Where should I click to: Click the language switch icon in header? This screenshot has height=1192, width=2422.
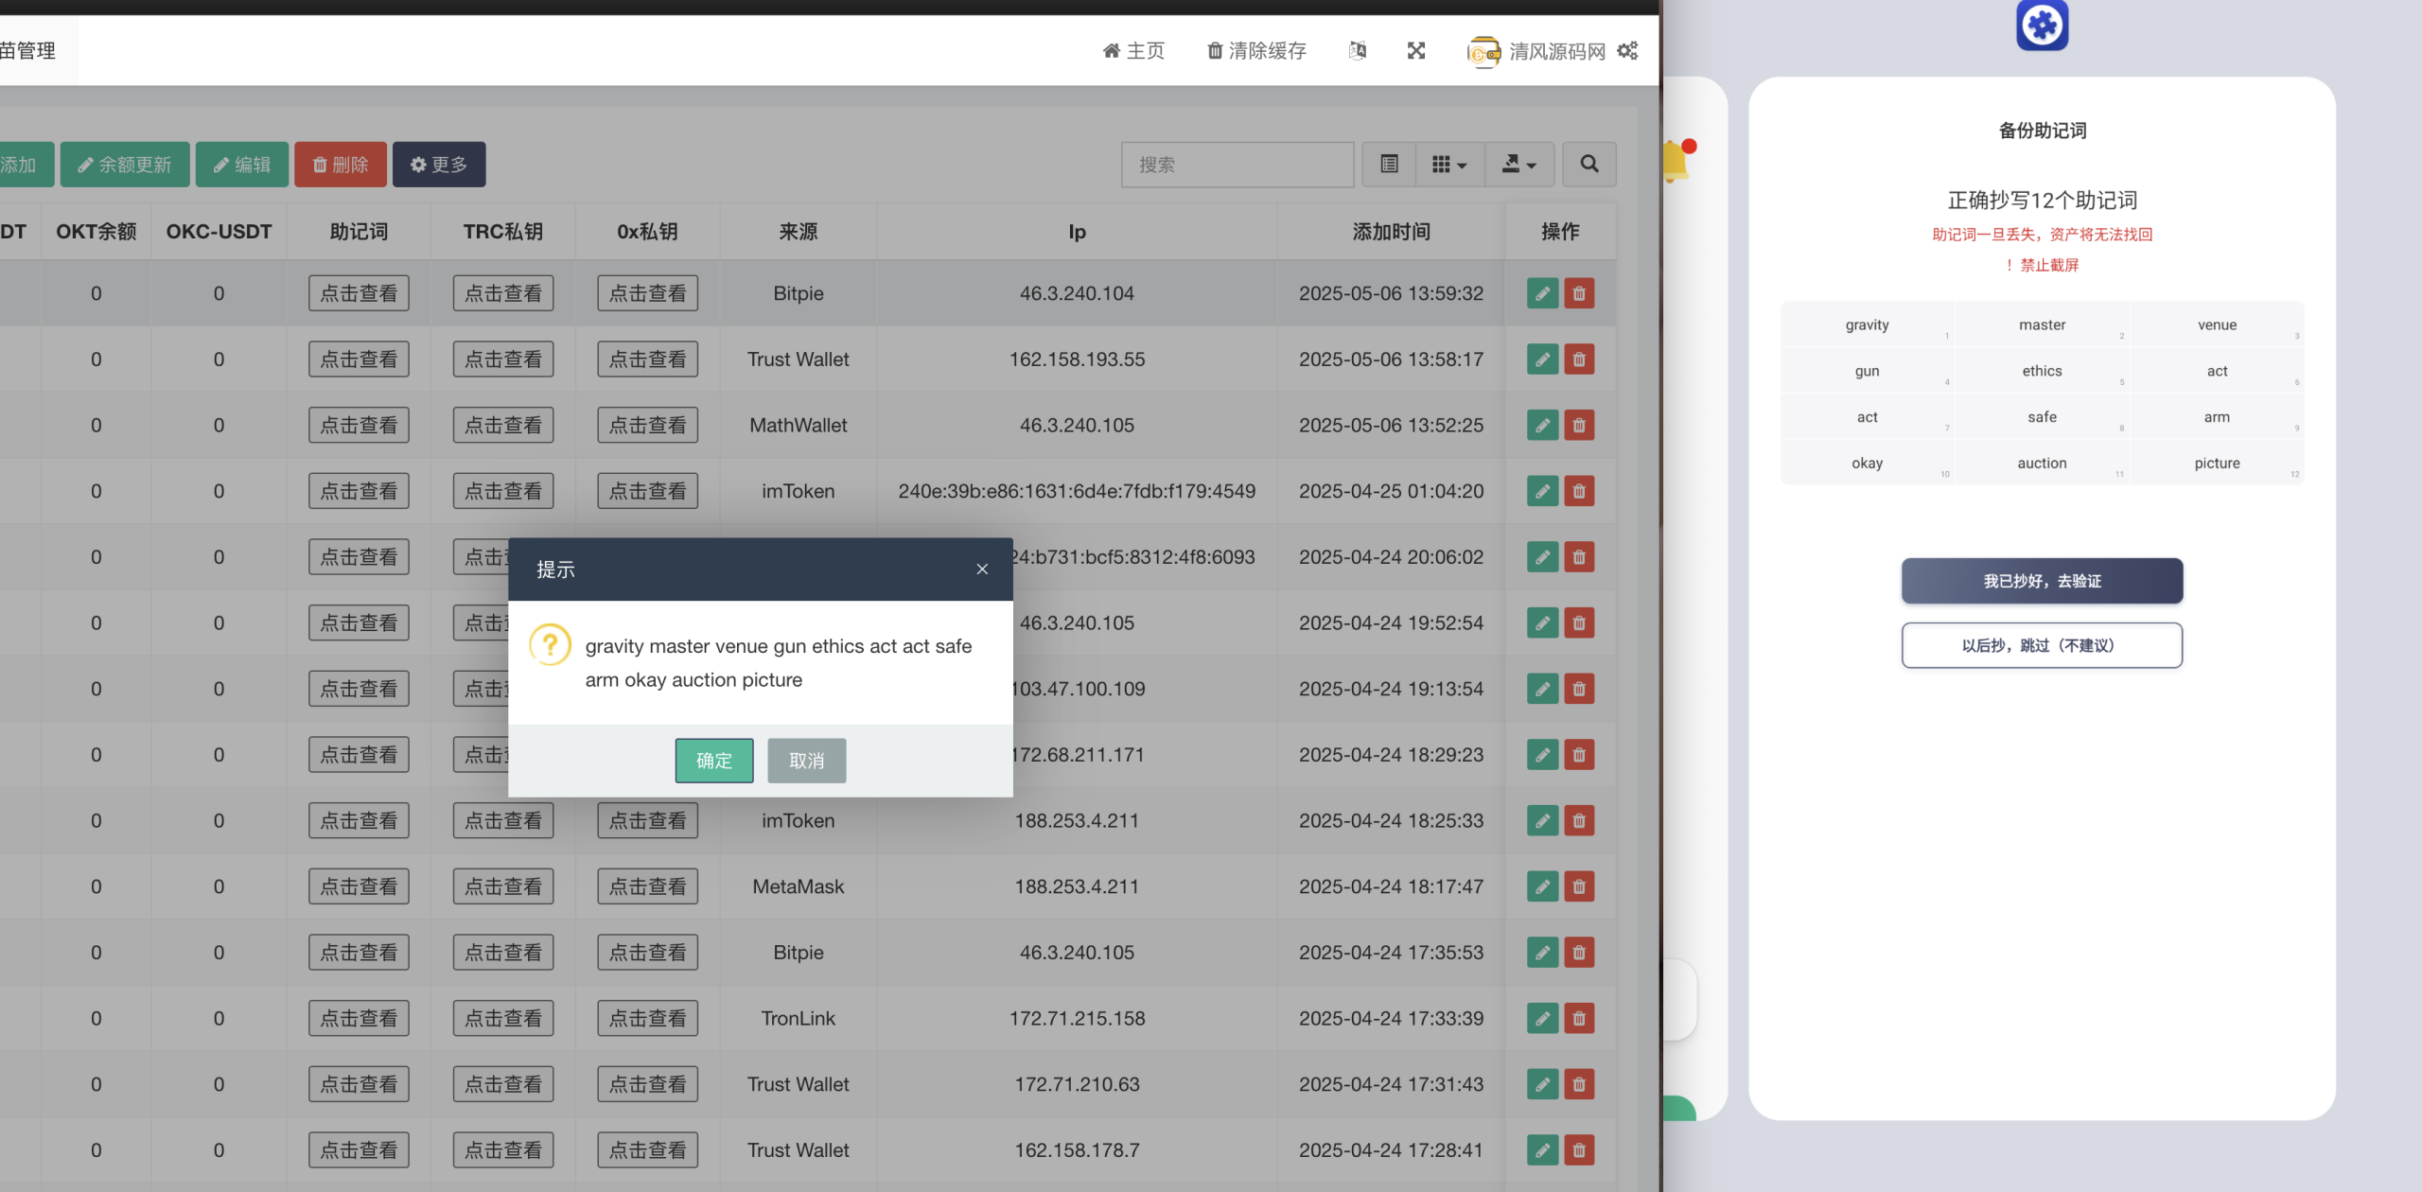(1357, 51)
